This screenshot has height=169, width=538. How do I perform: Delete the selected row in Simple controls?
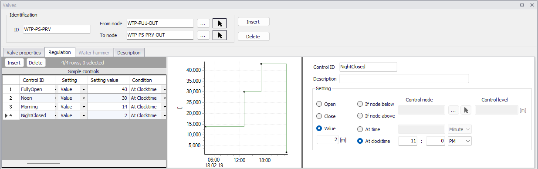point(36,63)
